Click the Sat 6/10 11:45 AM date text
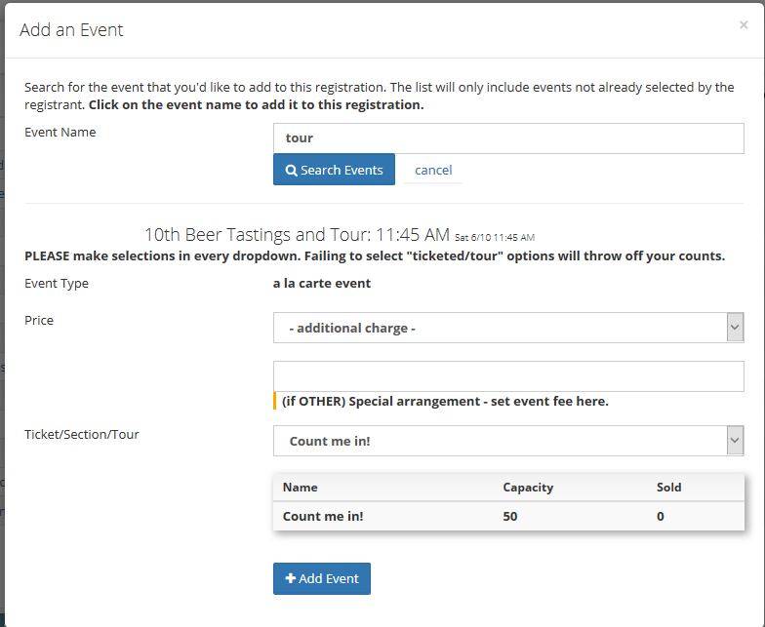 (495, 238)
